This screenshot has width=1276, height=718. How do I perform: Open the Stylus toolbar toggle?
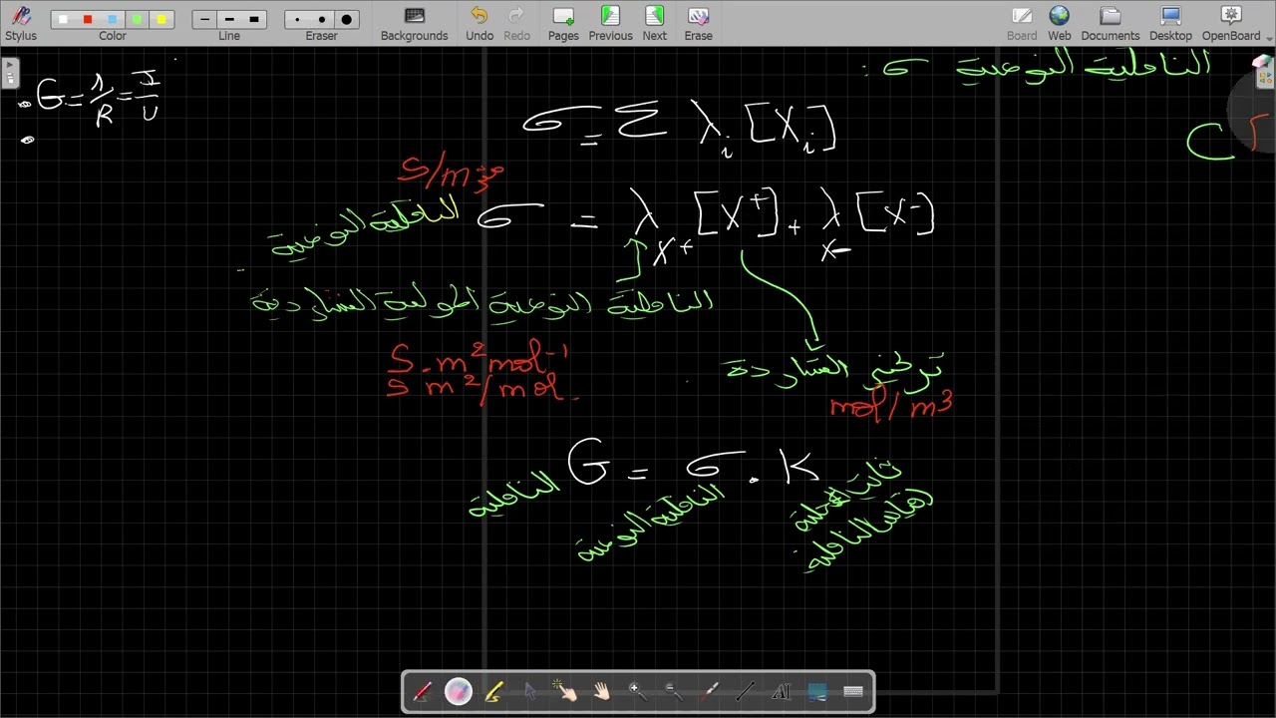(20, 23)
